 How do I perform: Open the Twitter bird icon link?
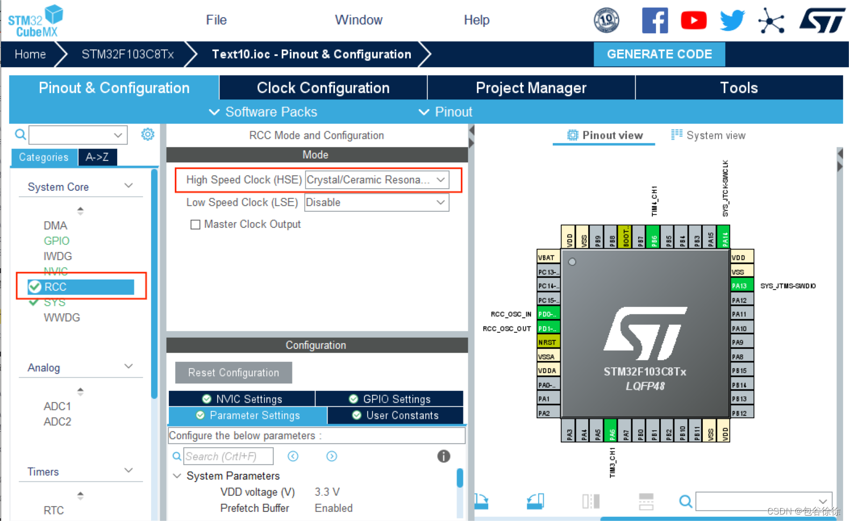732,20
